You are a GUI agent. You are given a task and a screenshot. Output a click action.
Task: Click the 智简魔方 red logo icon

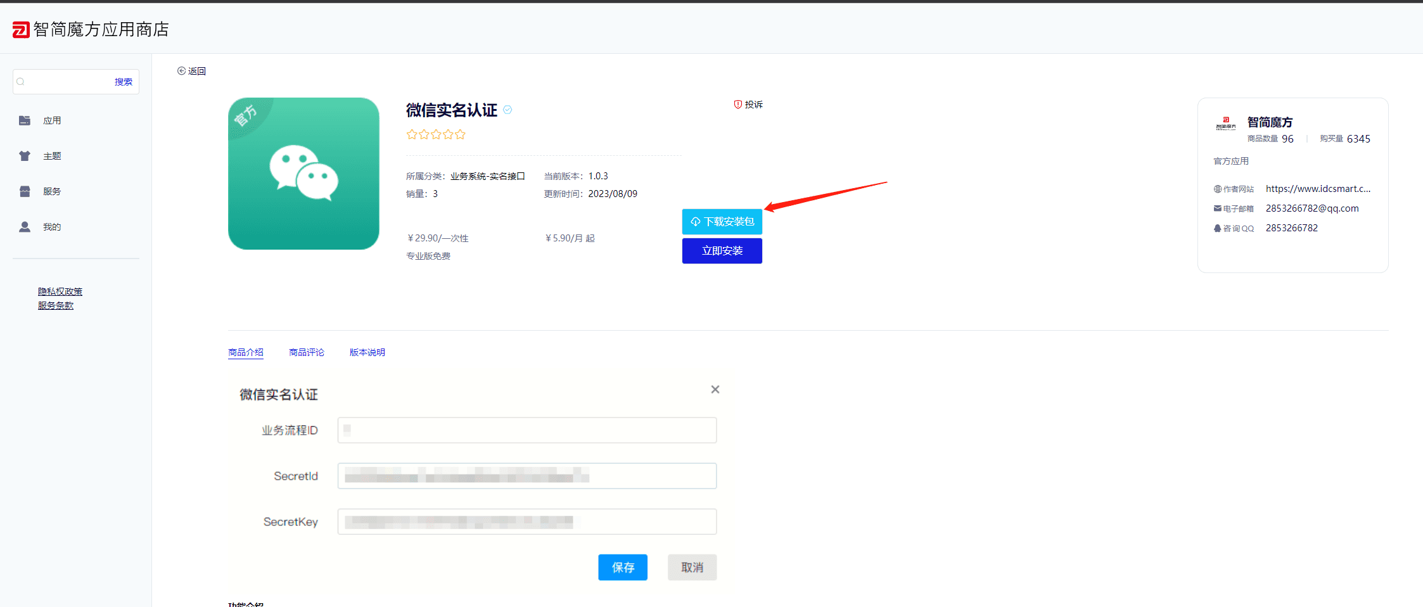[21, 30]
